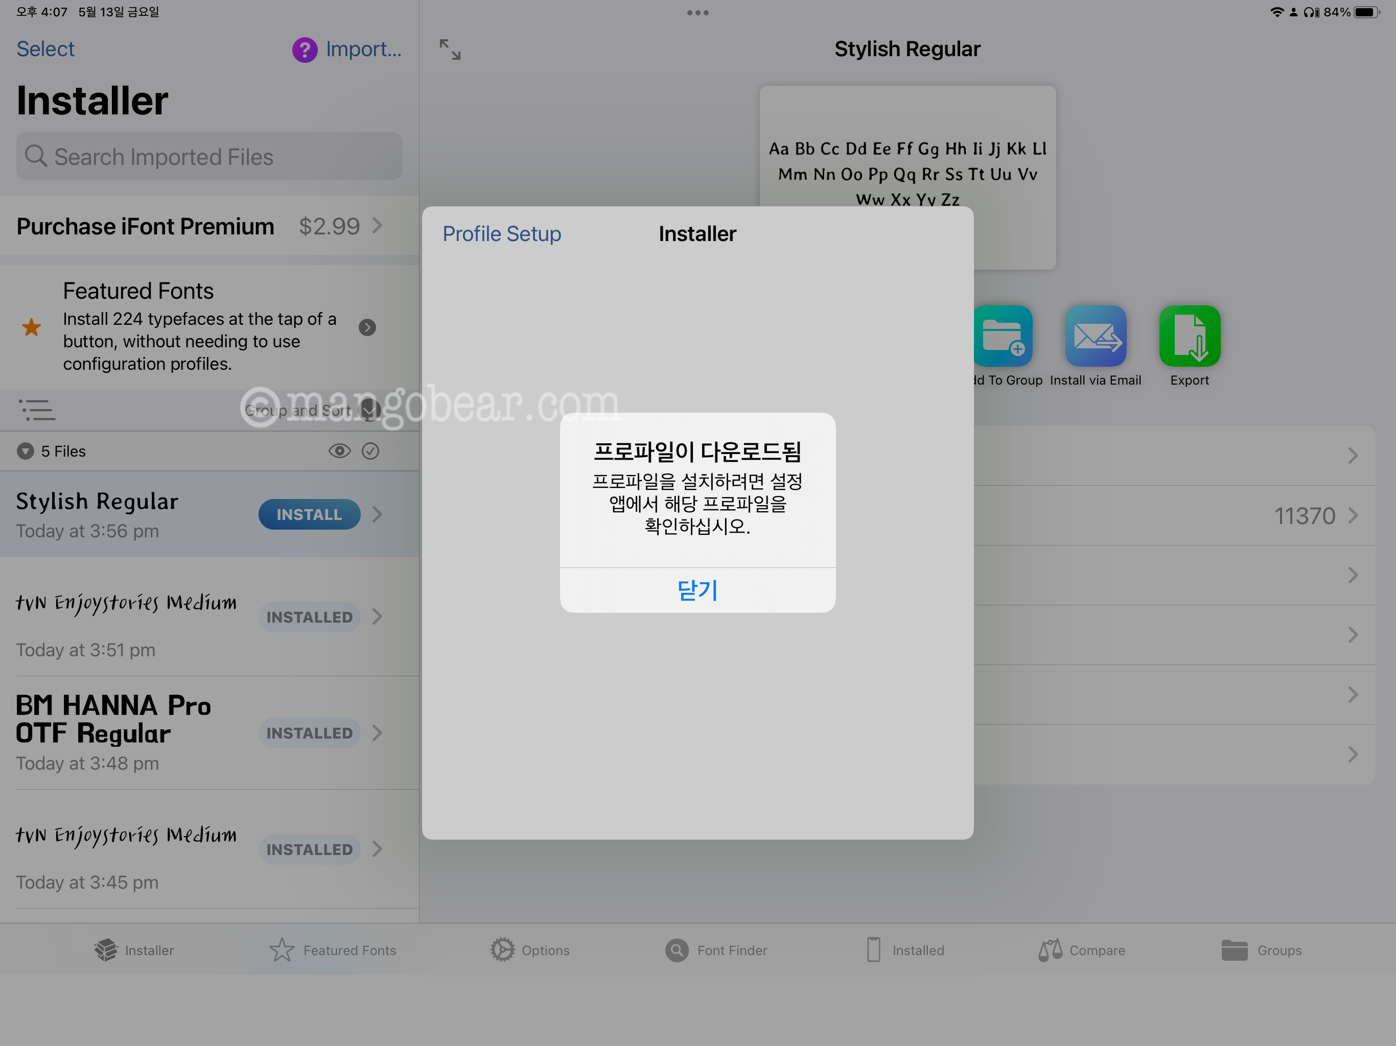Click the three dots multitasking icon at the top

(x=697, y=13)
